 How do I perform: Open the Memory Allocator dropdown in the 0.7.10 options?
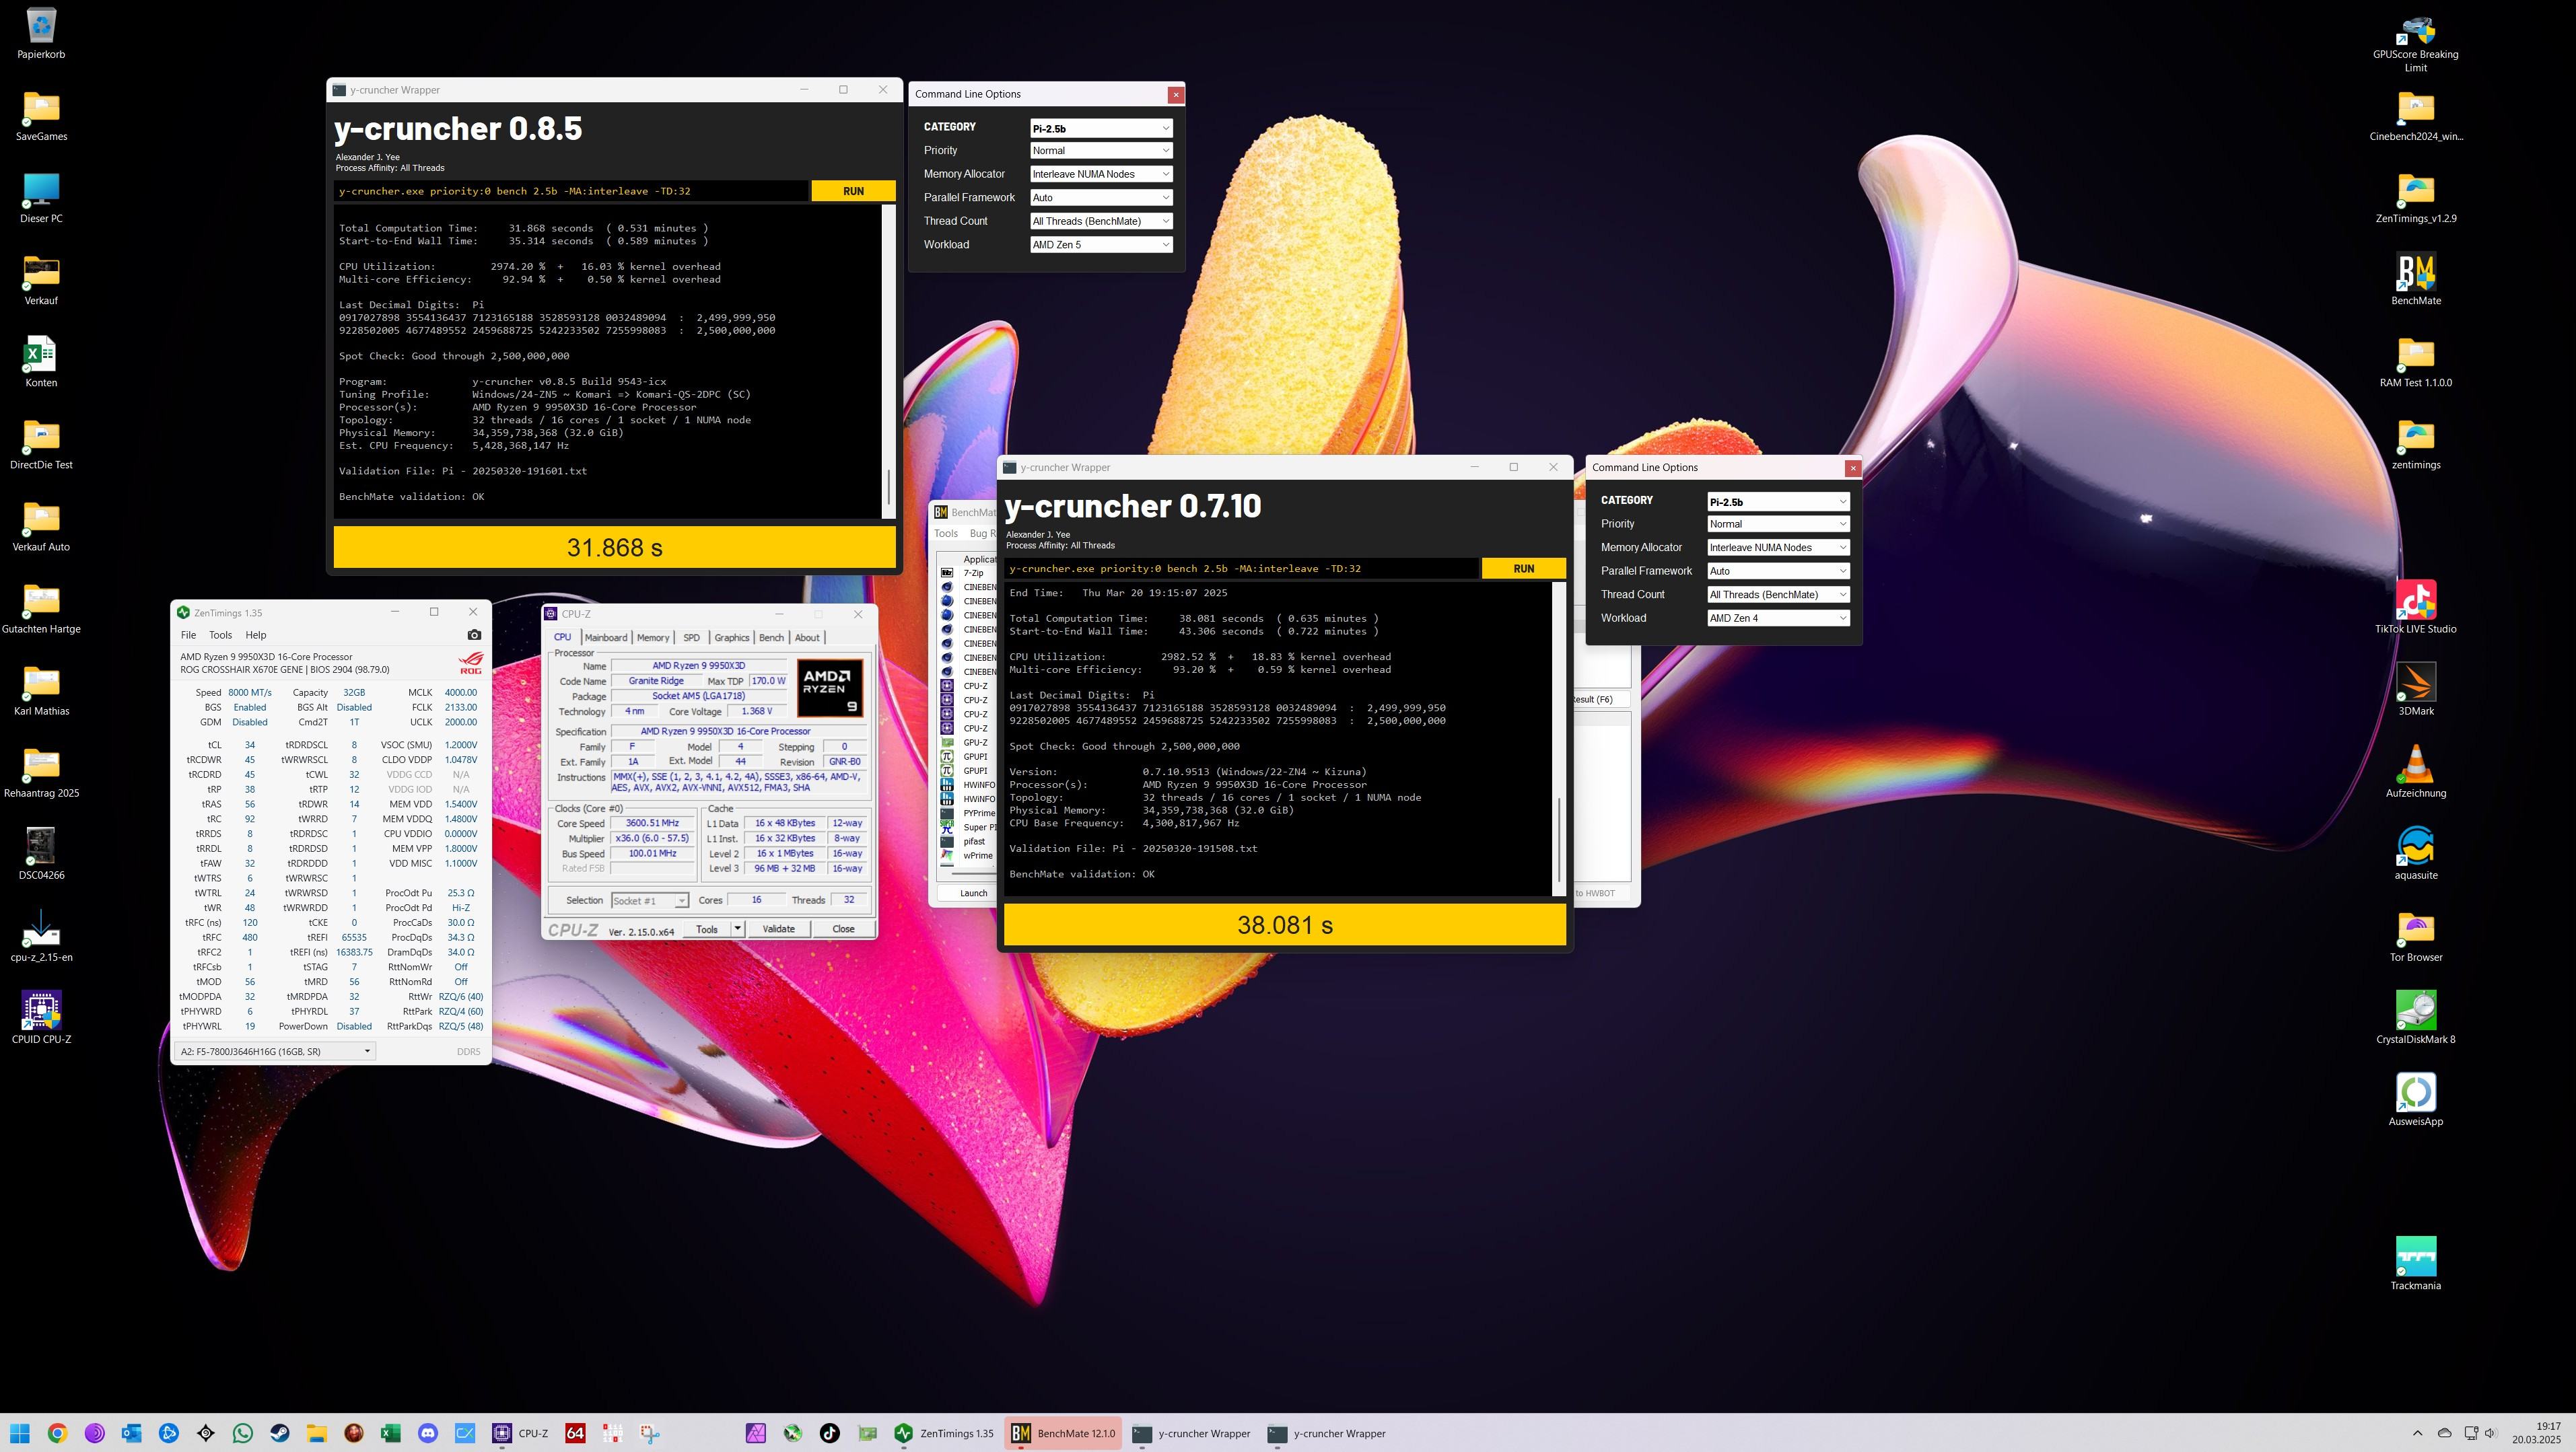coord(1777,548)
